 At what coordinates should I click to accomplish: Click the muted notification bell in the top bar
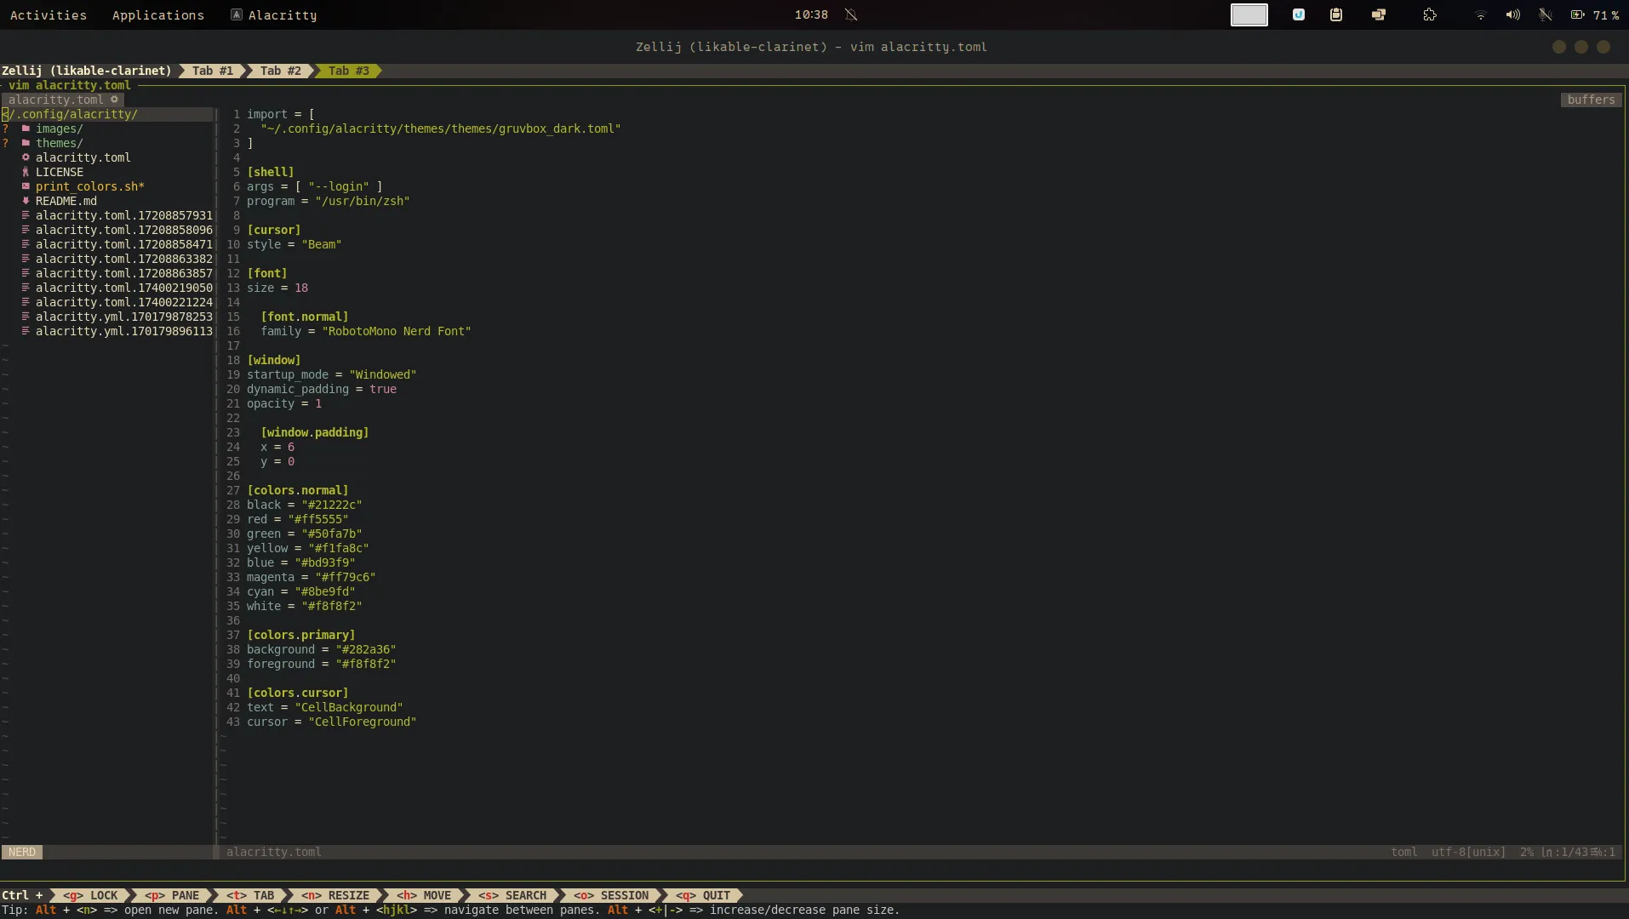point(851,14)
